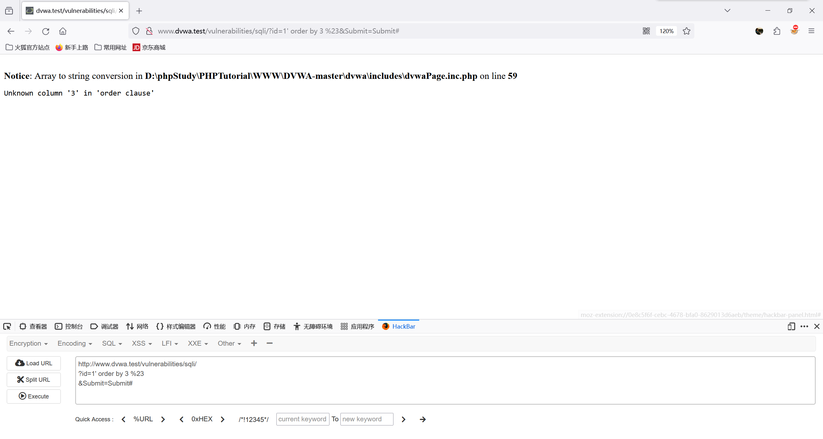Click the insecure connection lock icon

click(149, 31)
